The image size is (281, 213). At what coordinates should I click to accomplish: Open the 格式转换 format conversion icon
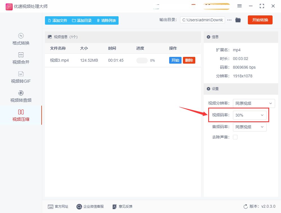(21, 36)
